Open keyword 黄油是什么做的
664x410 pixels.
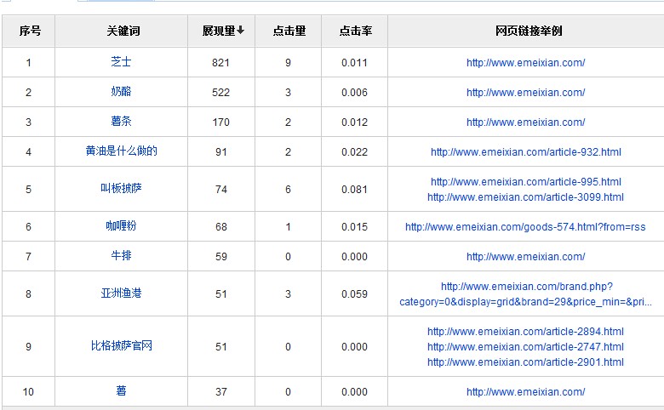121,151
